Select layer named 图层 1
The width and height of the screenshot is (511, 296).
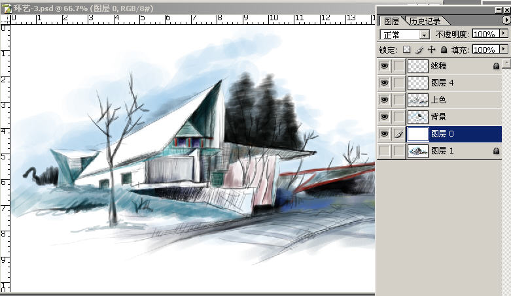click(442, 151)
